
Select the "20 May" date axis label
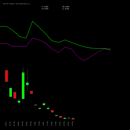(x=64, y=123)
